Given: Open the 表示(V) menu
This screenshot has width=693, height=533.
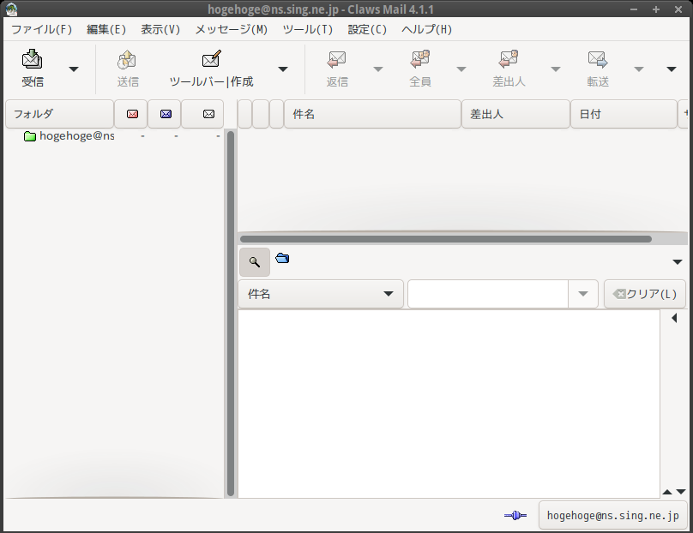Looking at the screenshot, I should [160, 30].
